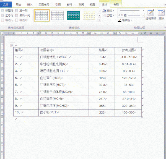Click the Borders (边框) grid icon
Image resolution: width=166 pixels, height=159 pixels.
pos(104,15)
